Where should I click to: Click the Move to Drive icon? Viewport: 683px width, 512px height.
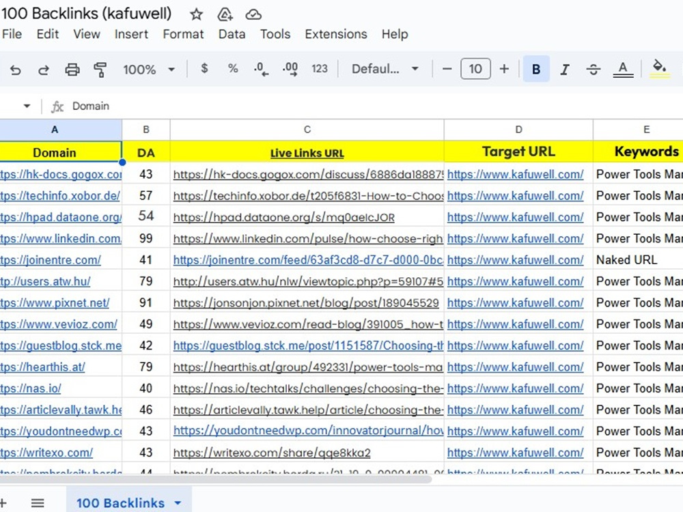pos(225,14)
